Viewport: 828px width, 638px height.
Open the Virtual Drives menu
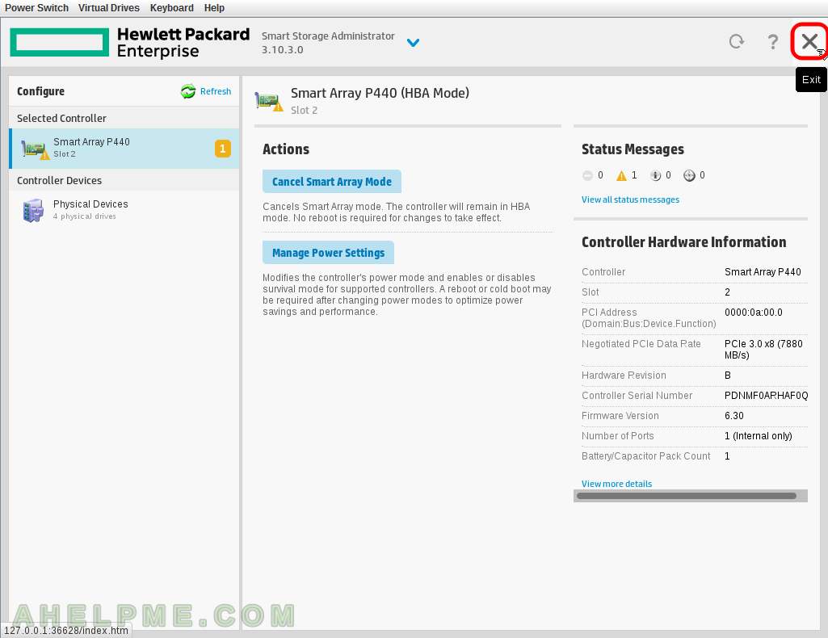click(109, 8)
